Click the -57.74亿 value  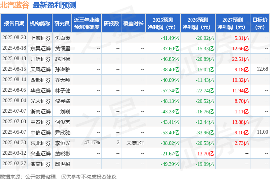click(170, 91)
